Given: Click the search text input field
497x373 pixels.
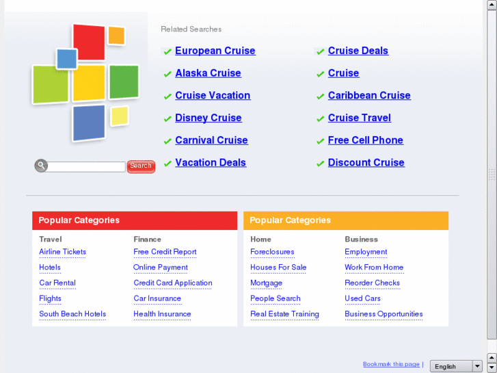Looking at the screenshot, I should coord(86,167).
